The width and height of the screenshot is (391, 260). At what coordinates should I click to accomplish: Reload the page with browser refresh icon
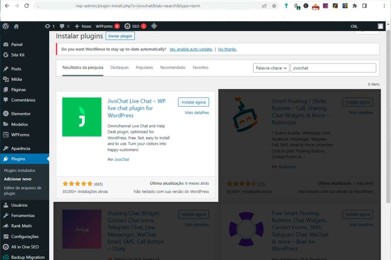point(26,6)
